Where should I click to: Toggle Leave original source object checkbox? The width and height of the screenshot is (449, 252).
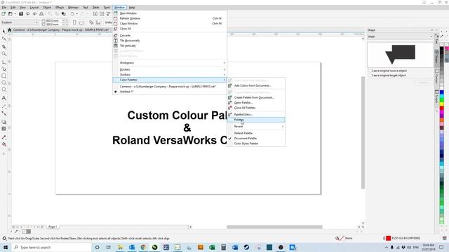tap(370, 71)
